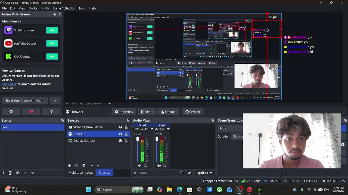Toggle the YouTube Output stream
The image size is (348, 195).
[52, 43]
